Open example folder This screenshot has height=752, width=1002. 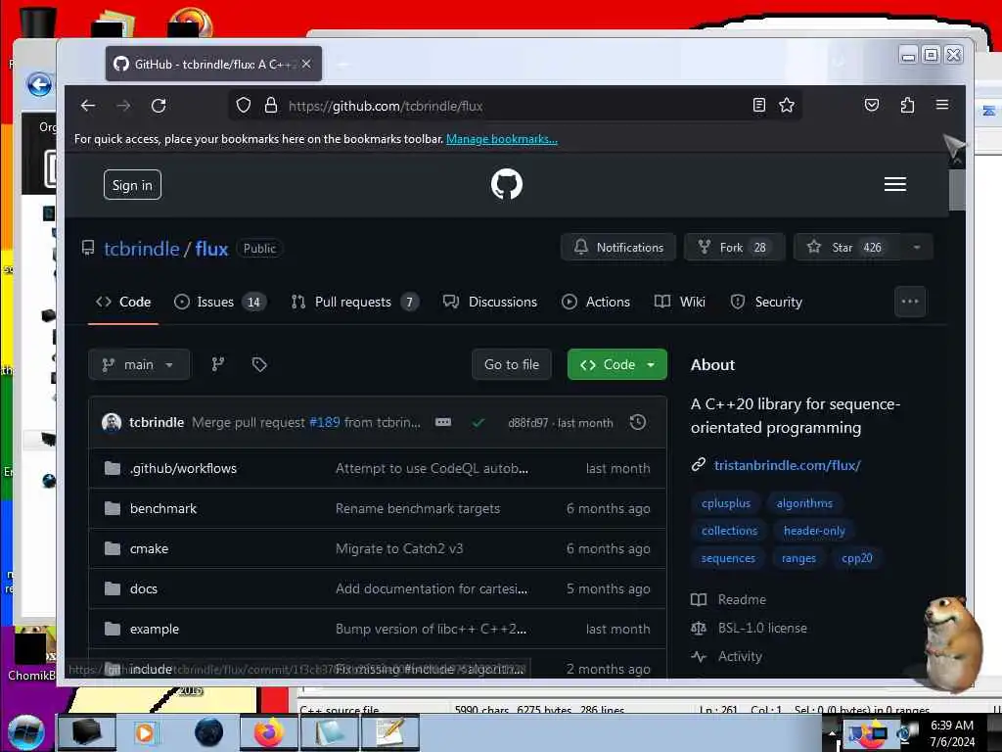[x=154, y=629]
